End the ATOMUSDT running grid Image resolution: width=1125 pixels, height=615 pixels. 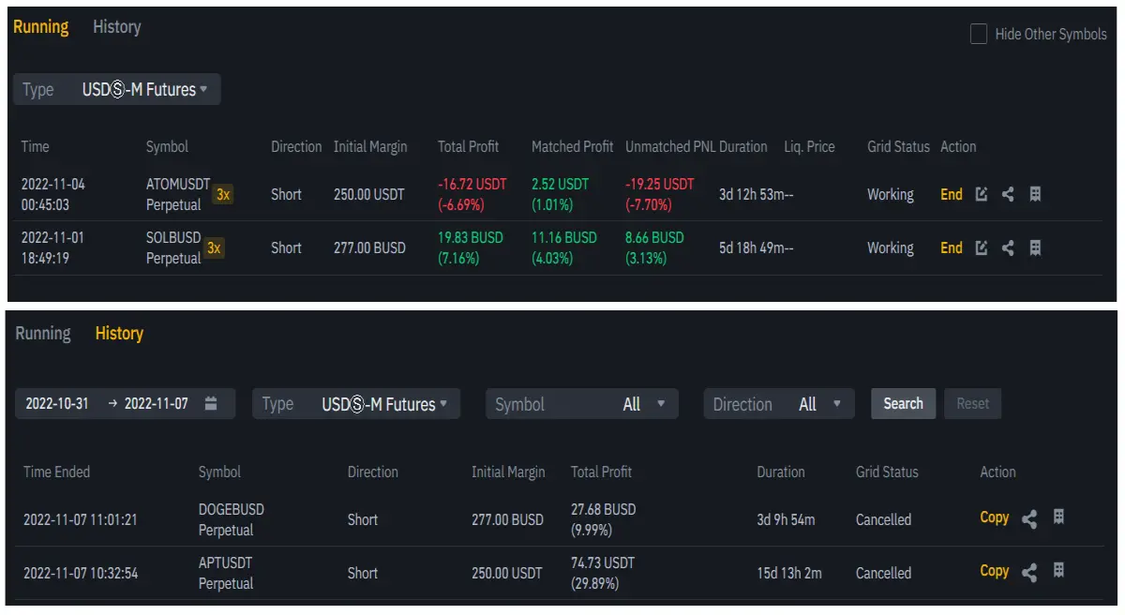(x=952, y=194)
